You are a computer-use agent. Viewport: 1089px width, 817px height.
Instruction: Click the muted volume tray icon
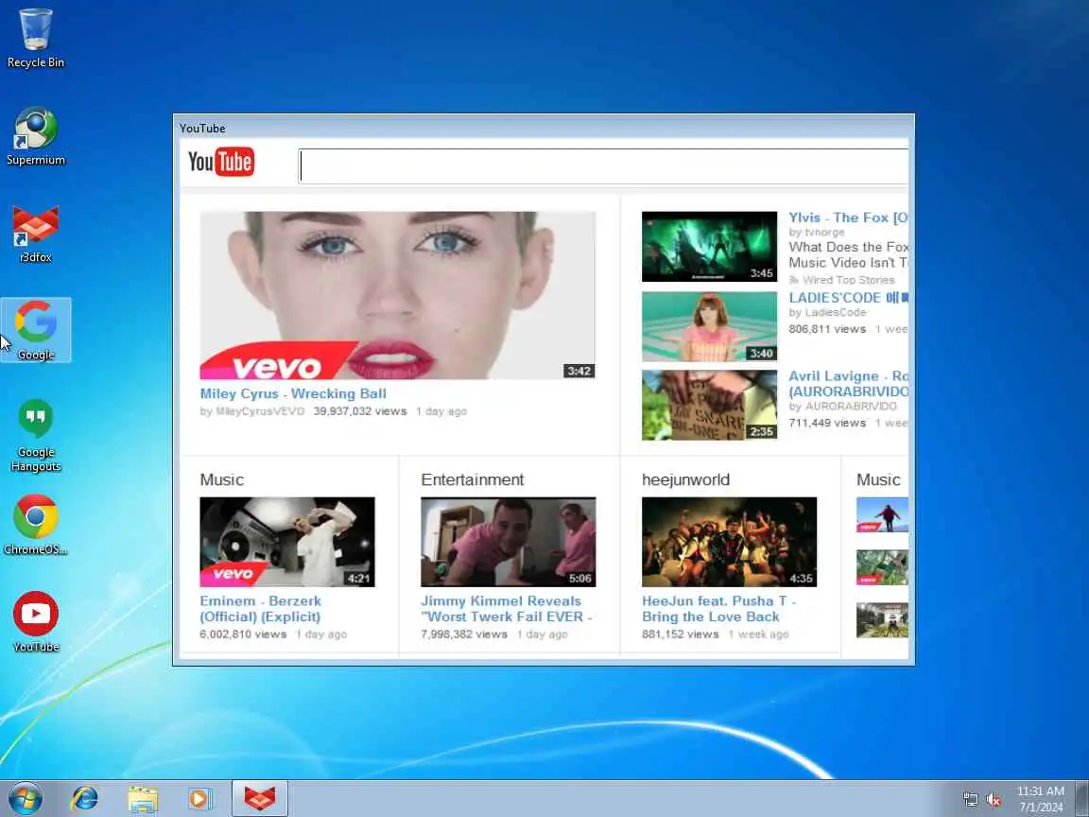click(994, 800)
